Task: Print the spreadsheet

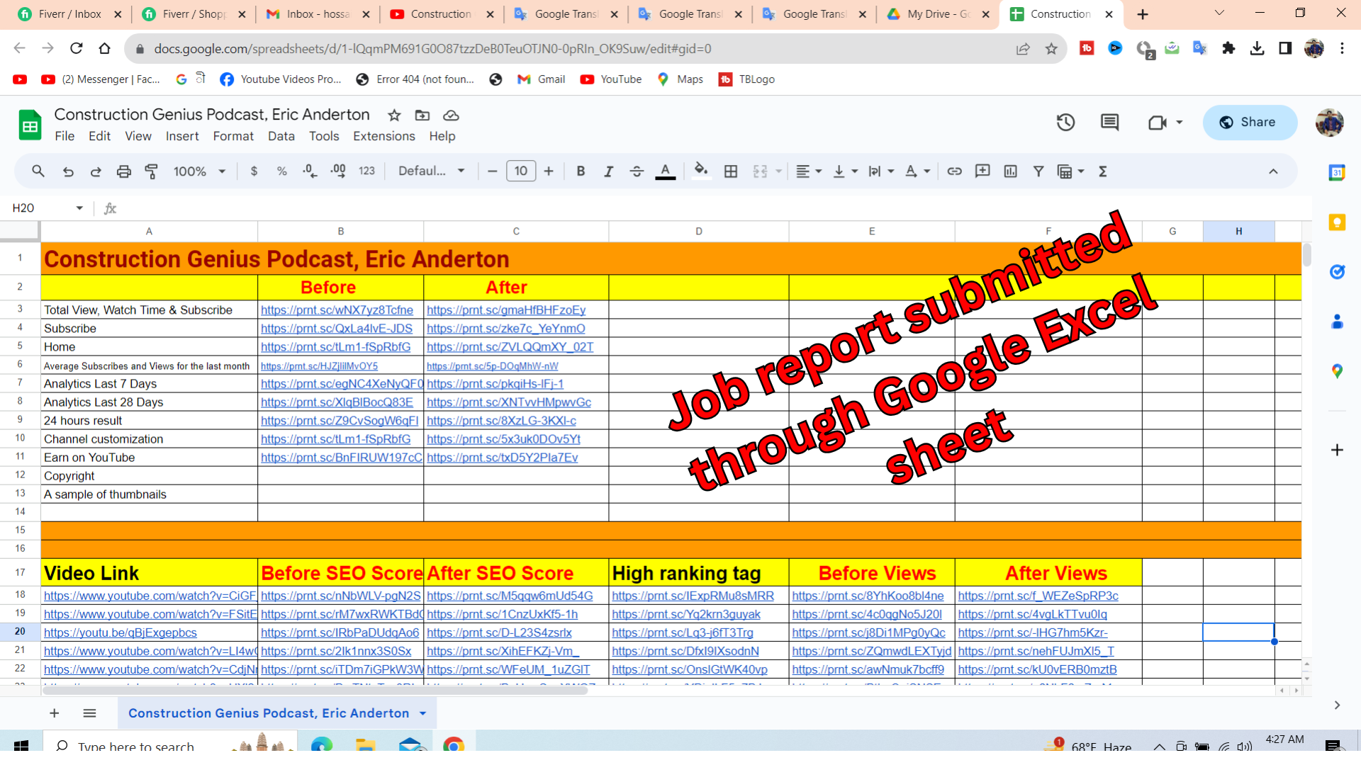Action: pos(124,171)
